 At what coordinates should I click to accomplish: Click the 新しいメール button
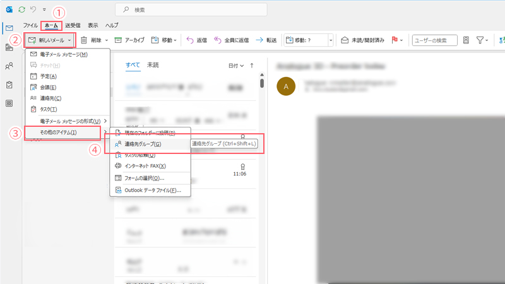pyautogui.click(x=46, y=40)
